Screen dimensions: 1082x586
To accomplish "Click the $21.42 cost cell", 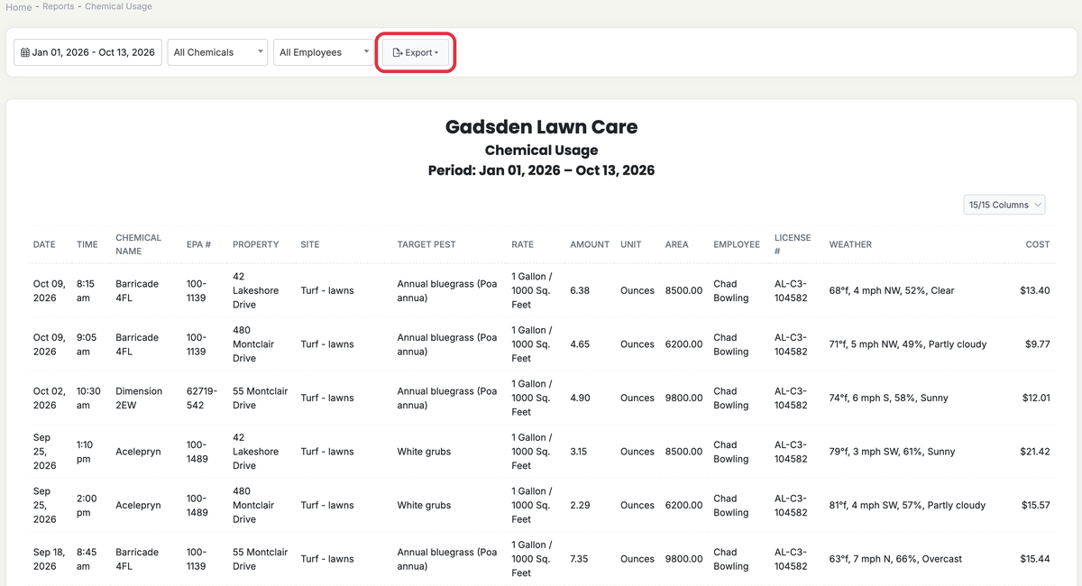I will [x=1035, y=452].
